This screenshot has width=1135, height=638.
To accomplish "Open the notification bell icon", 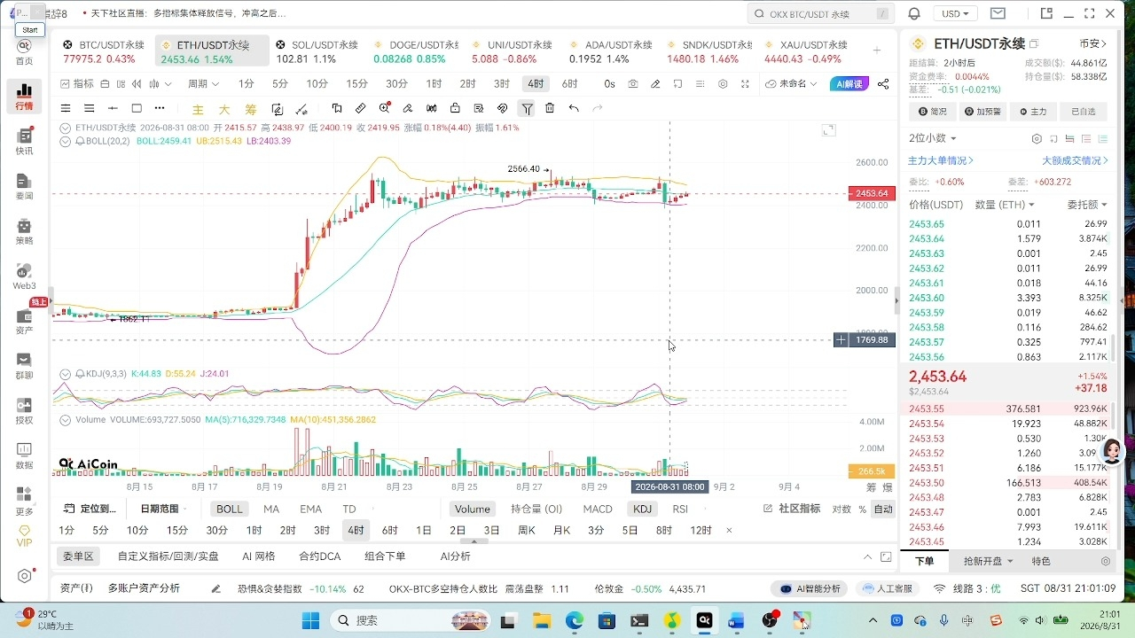I will pos(914,13).
